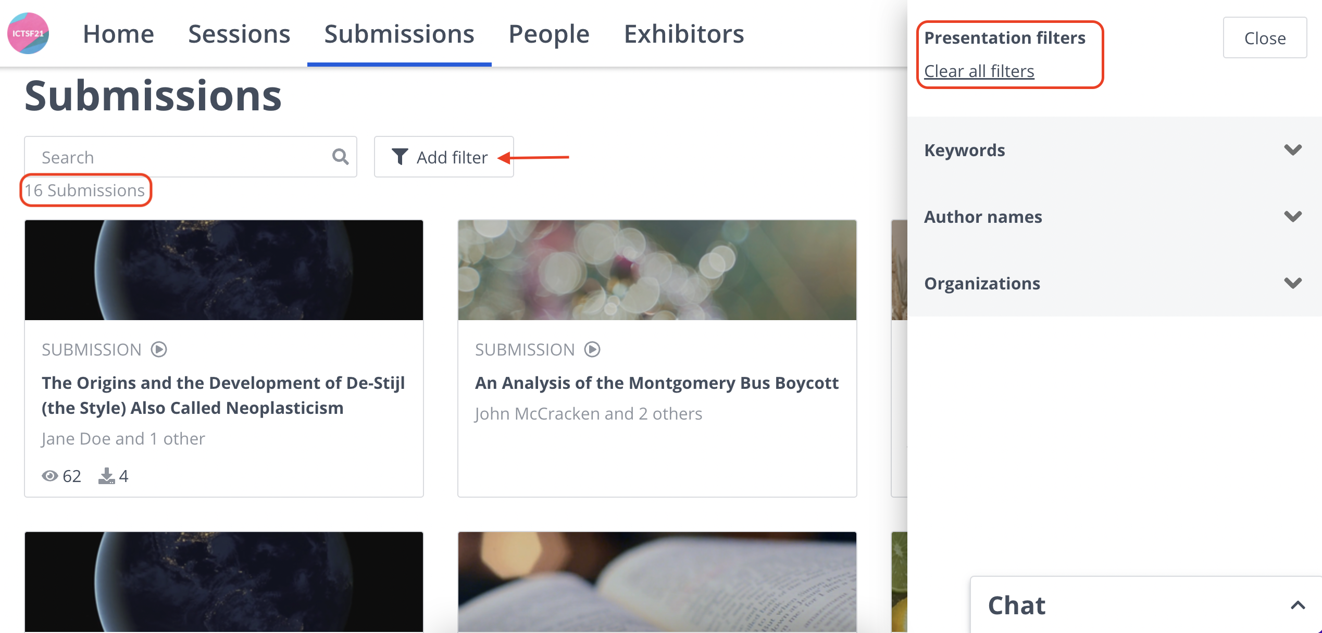This screenshot has width=1322, height=633.
Task: Click the bokeh thumbnail of Montgomery submission
Action: [657, 270]
